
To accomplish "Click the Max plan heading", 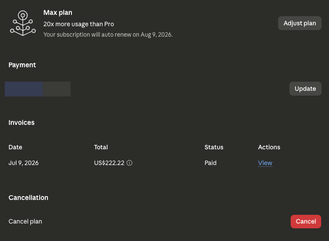I will pos(58,13).
